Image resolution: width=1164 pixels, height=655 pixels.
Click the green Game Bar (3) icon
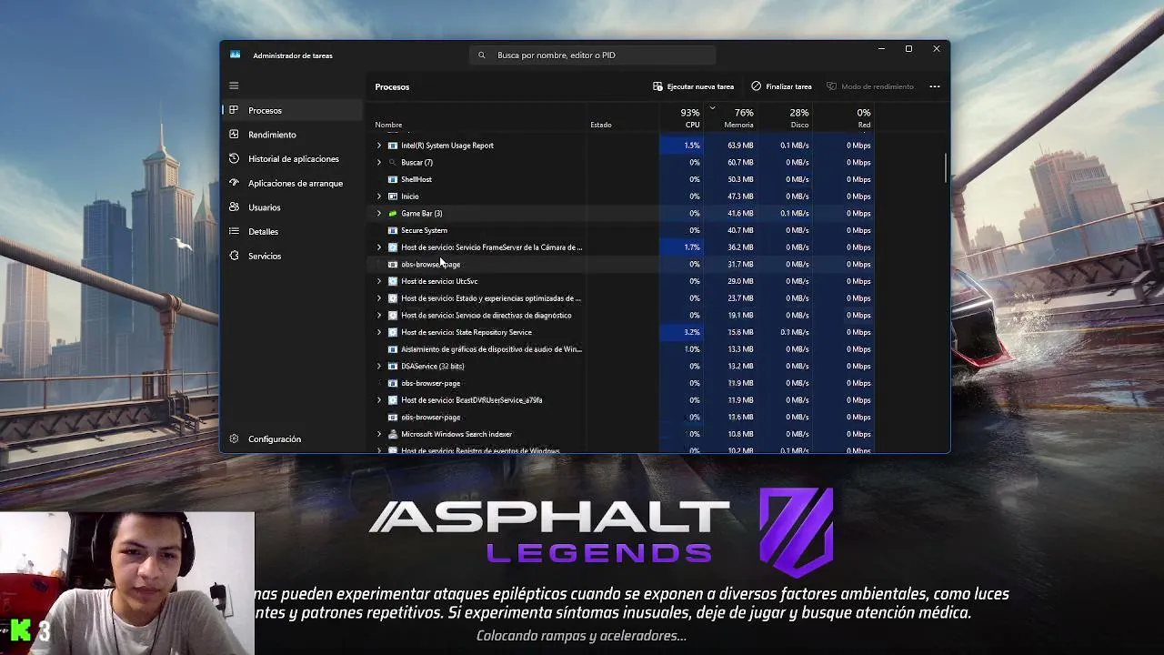tap(393, 213)
